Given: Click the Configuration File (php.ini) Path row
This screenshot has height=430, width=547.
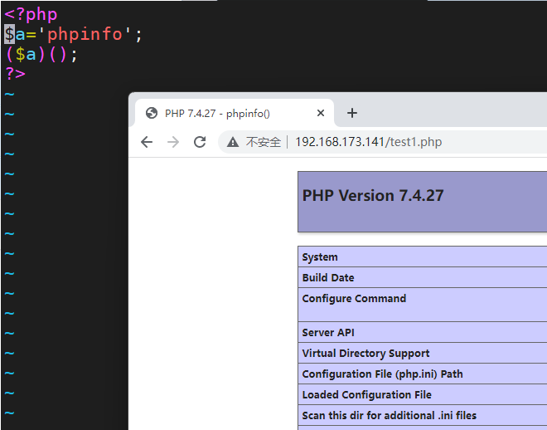Looking at the screenshot, I should (382, 374).
